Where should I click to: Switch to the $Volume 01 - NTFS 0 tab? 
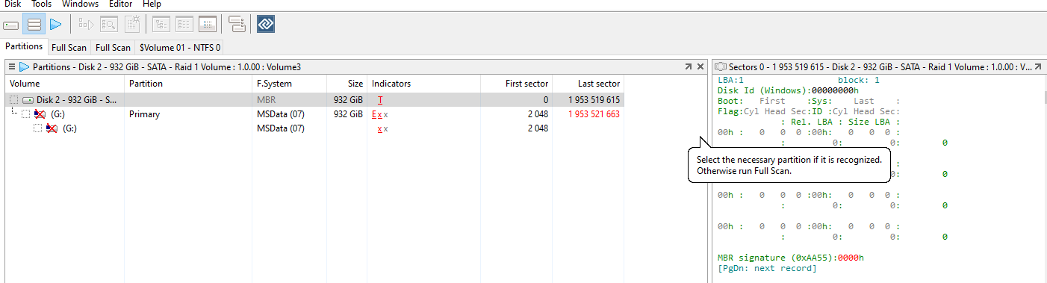click(x=180, y=48)
